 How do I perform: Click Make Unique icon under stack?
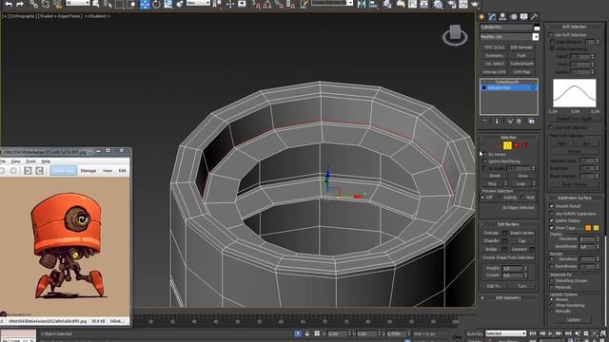click(510, 122)
